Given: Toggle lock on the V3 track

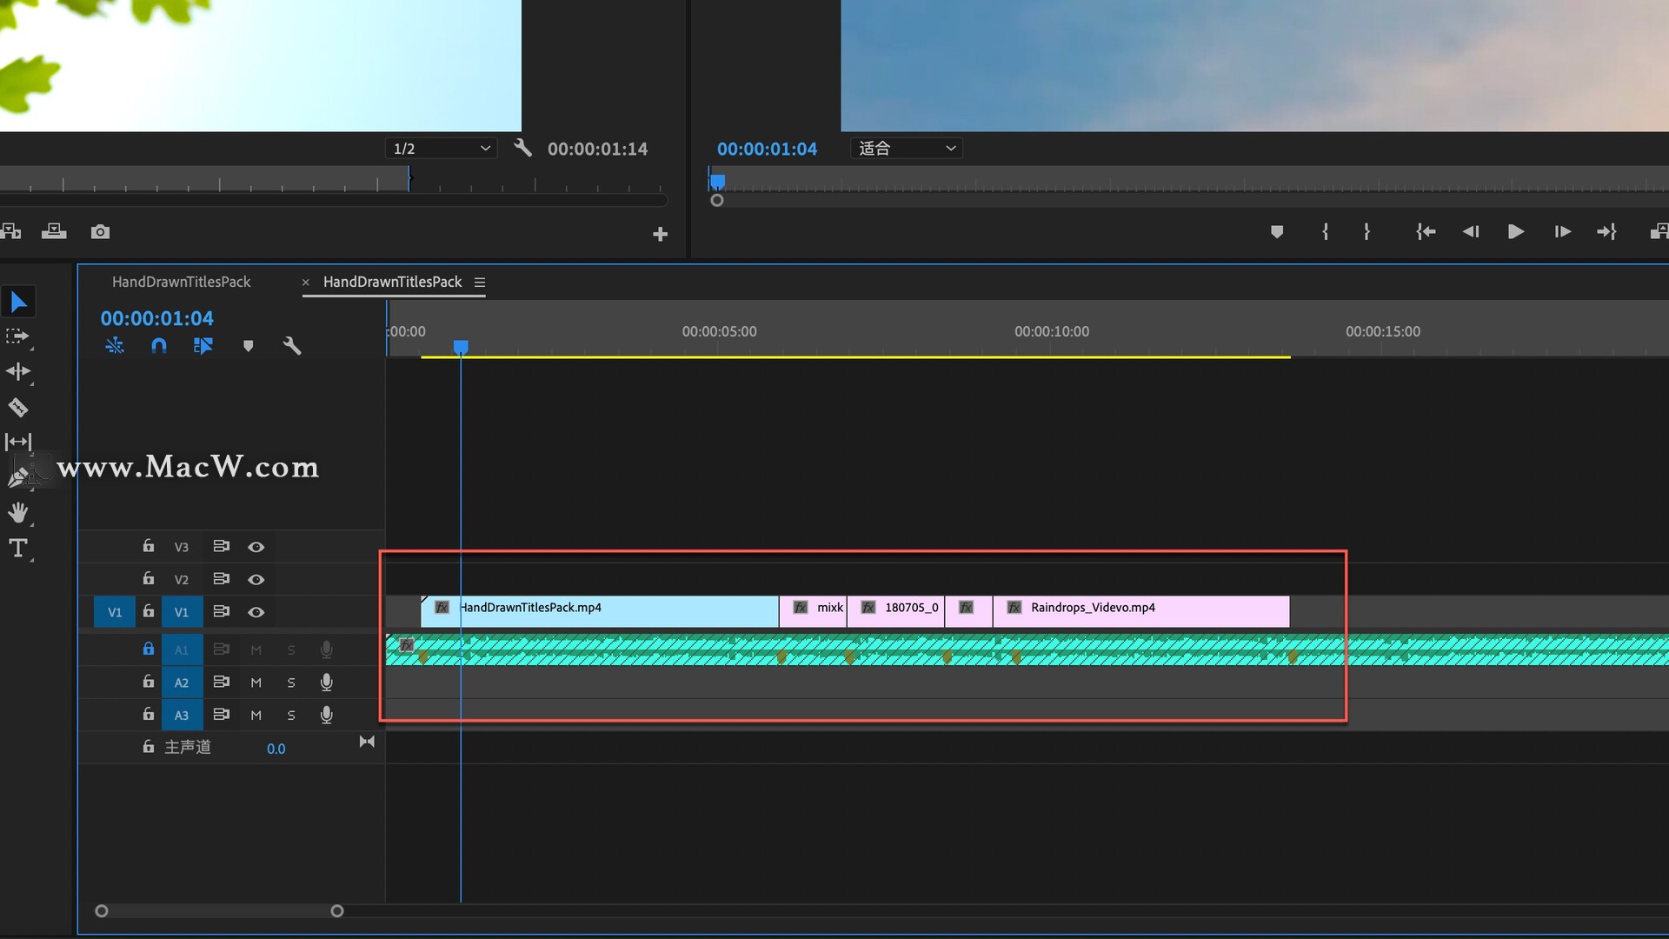Looking at the screenshot, I should (x=149, y=546).
